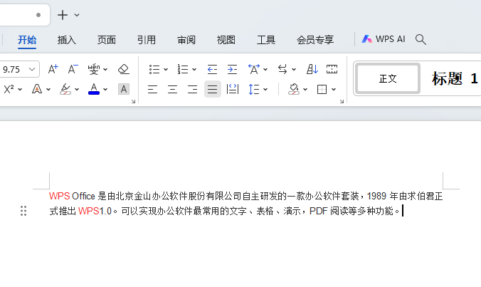Insert a numbered list

click(183, 69)
